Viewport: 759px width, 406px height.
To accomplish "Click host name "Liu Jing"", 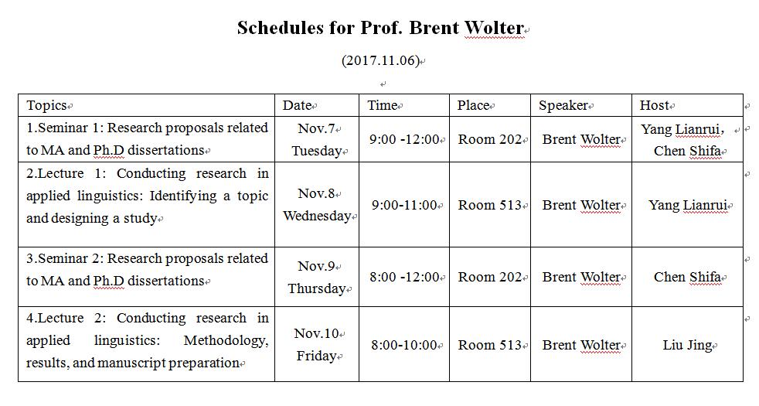I will pos(687,345).
